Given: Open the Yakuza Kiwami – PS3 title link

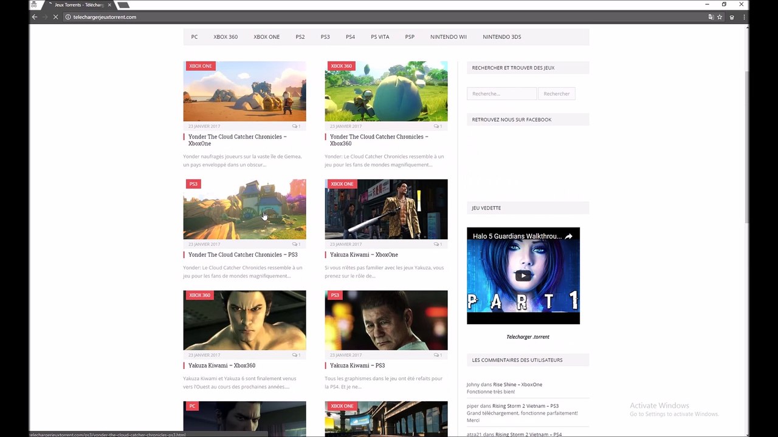Looking at the screenshot, I should [x=357, y=366].
